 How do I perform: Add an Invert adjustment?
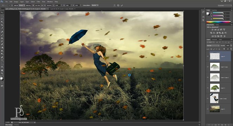pos(213,36)
